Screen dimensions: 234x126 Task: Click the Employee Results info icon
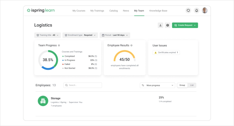click(x=131, y=46)
